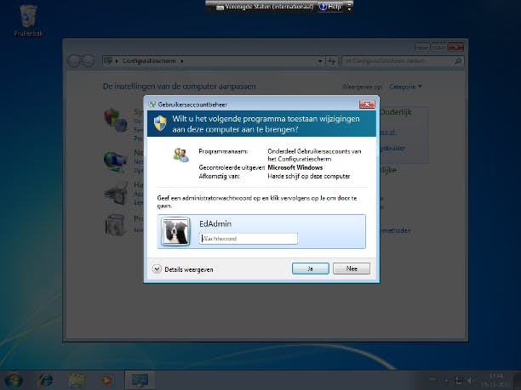
Task: Select the EdAdmin account picture
Action: point(175,231)
